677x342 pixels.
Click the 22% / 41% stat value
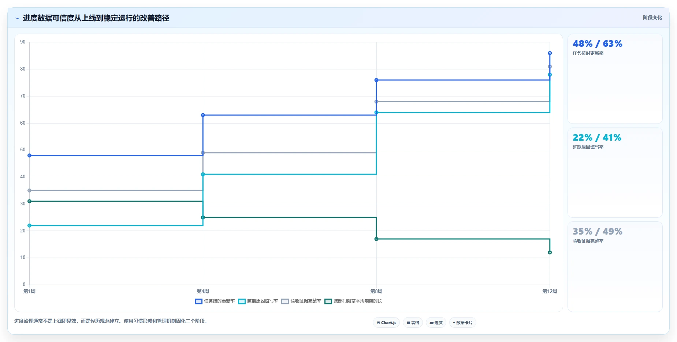[597, 138]
